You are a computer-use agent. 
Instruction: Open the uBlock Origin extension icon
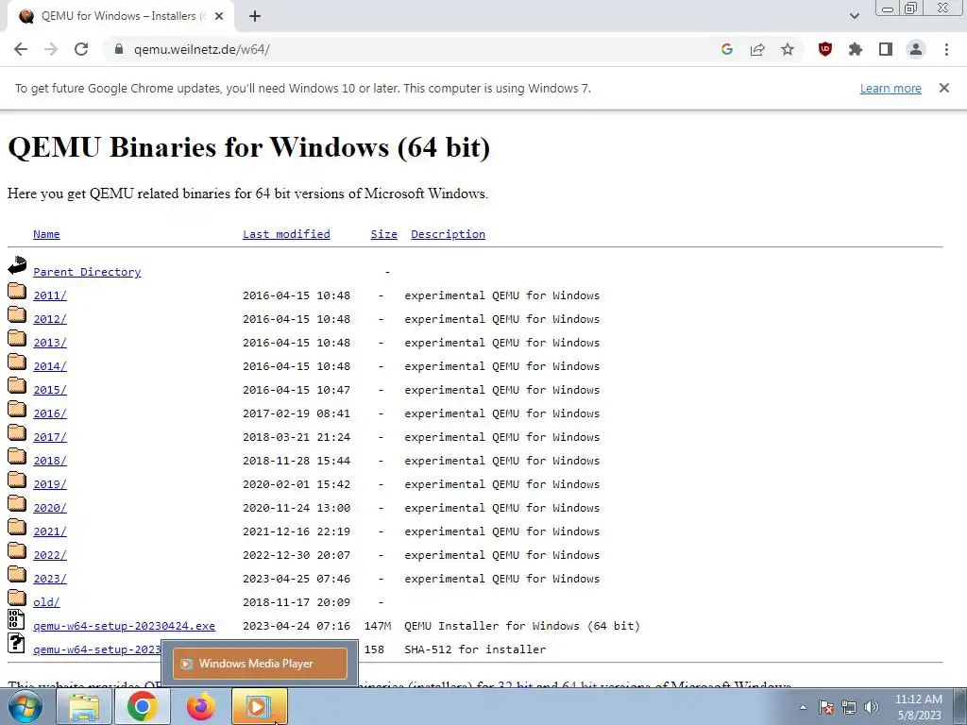pyautogui.click(x=824, y=49)
